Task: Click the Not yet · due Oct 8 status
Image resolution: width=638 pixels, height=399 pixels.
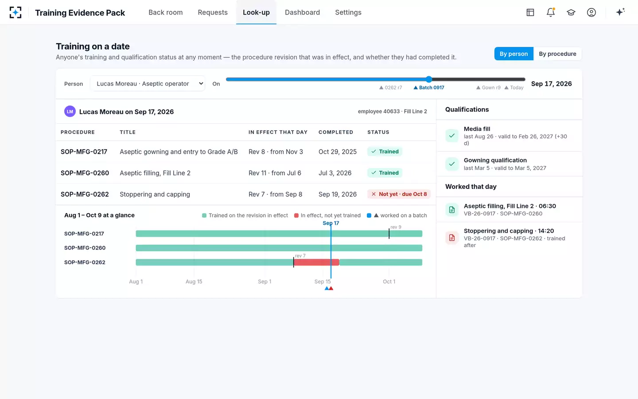Action: pyautogui.click(x=399, y=194)
